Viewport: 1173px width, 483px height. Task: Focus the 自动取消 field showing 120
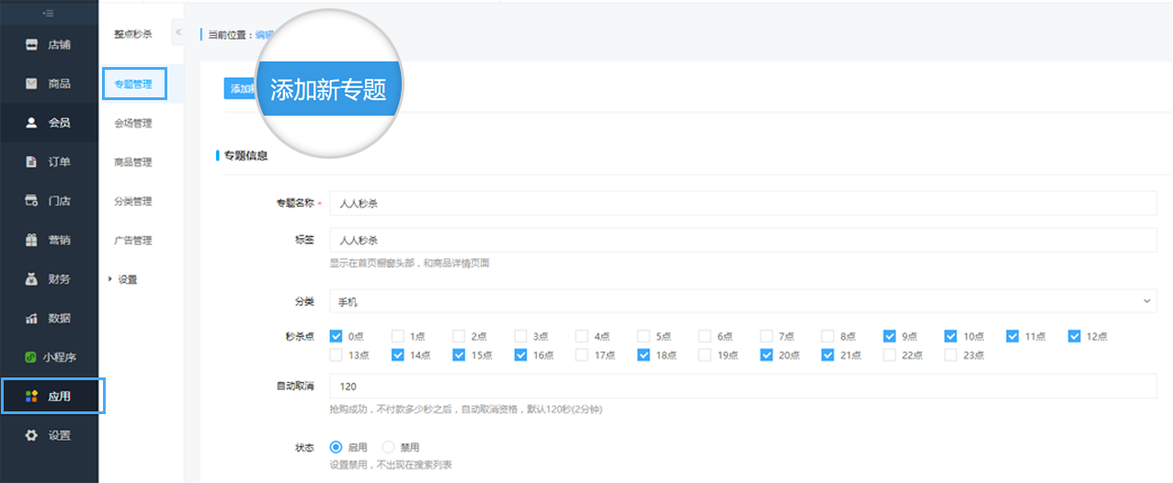[x=743, y=387]
